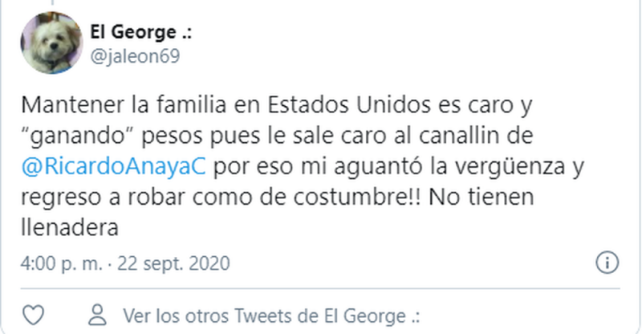Click the words No tienen in the tweet
Viewport: 642px width, 334px height.
[x=481, y=198]
